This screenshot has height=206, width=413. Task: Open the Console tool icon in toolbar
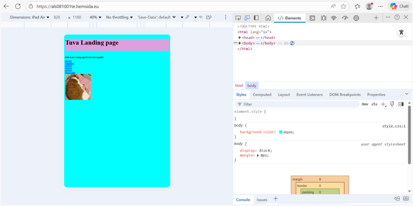[312, 18]
